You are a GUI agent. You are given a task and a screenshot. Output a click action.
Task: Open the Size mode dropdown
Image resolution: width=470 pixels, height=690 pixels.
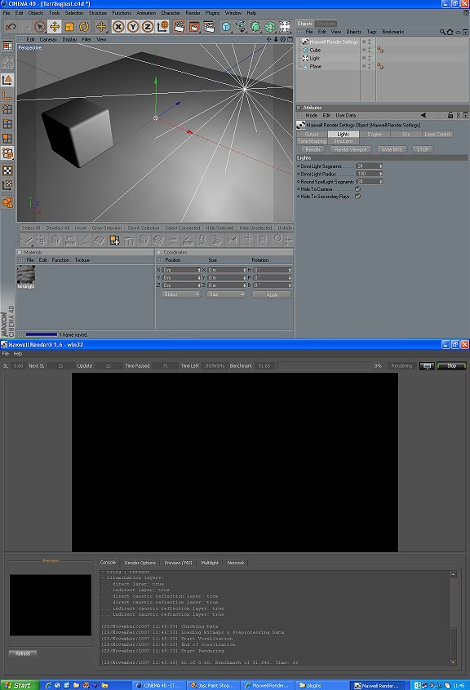pyautogui.click(x=226, y=294)
